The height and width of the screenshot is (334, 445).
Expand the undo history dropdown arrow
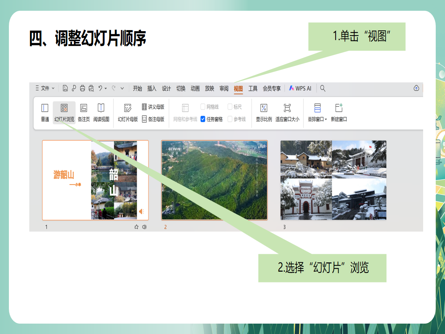106,88
